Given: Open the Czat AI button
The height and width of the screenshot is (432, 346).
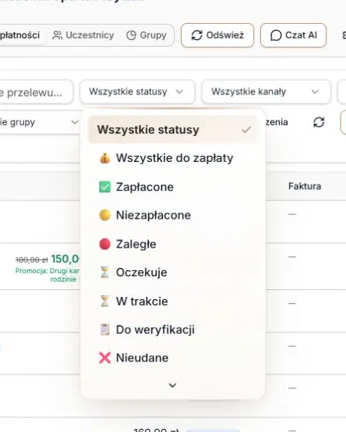Looking at the screenshot, I should click(293, 35).
